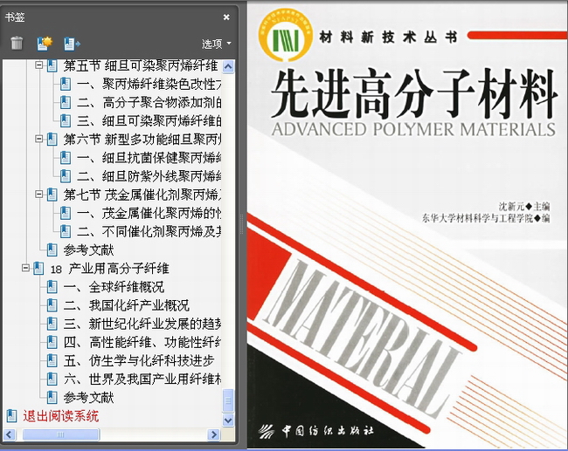
Task: Go to 一、全球纤维概况
Action: [x=114, y=287]
